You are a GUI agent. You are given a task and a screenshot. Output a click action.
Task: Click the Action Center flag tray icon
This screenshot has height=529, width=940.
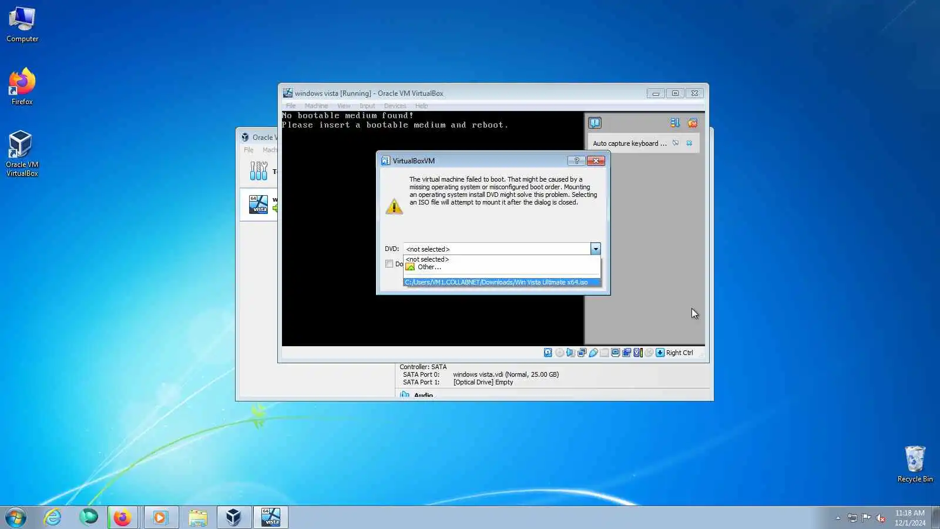point(866,518)
